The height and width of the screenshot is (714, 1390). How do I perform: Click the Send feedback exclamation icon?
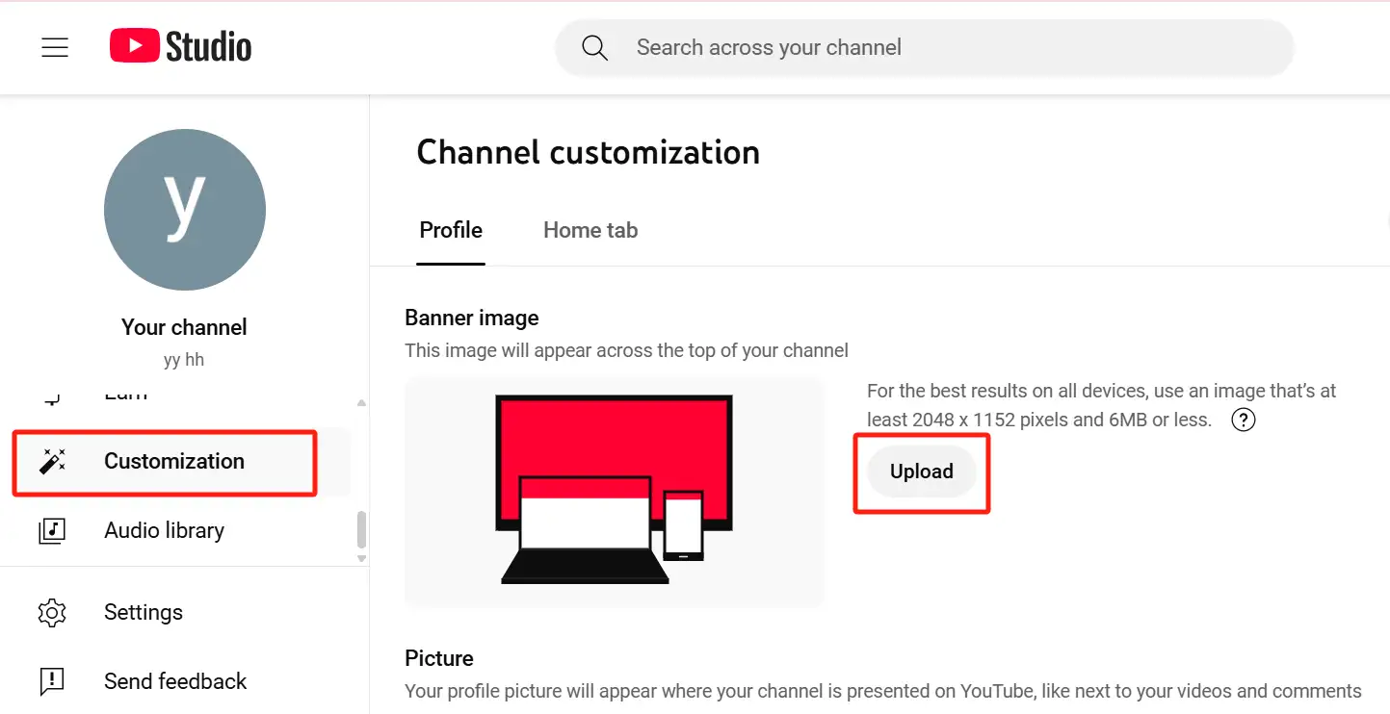pos(52,681)
